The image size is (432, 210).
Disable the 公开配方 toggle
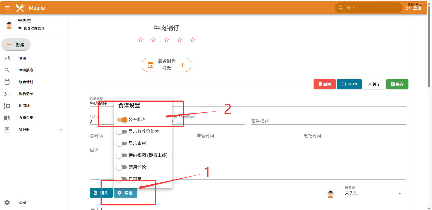tap(122, 119)
